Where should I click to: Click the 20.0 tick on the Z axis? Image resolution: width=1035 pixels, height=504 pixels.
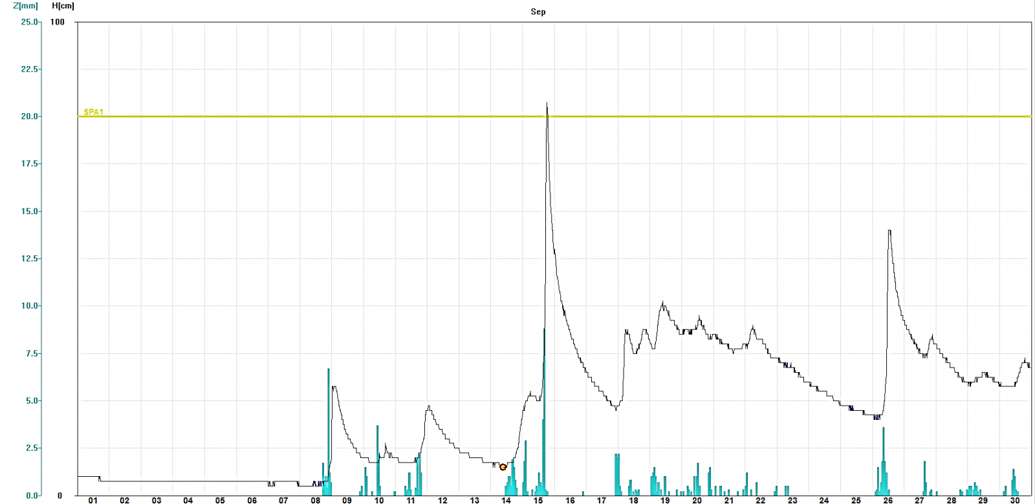pyautogui.click(x=29, y=116)
